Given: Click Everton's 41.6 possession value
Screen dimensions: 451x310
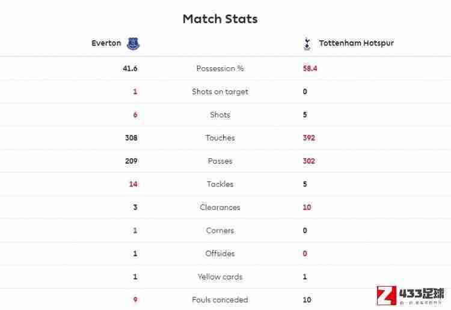Looking at the screenshot, I should click(130, 68).
